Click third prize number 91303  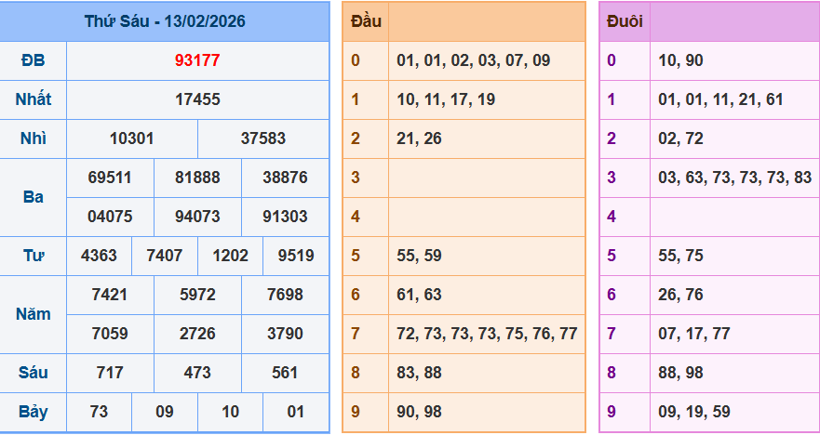coord(285,217)
